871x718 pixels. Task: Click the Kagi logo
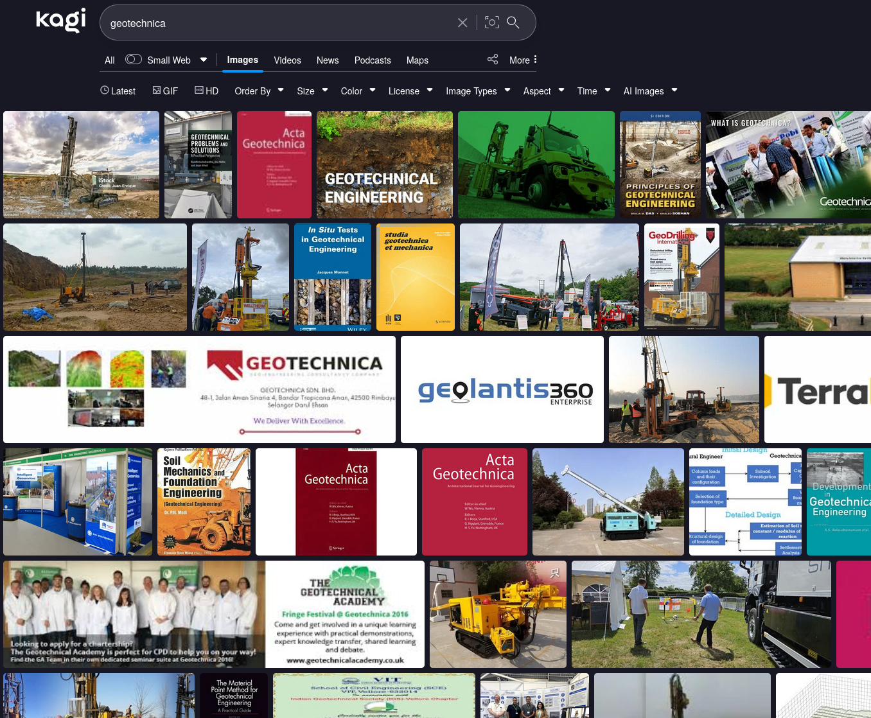tap(61, 20)
